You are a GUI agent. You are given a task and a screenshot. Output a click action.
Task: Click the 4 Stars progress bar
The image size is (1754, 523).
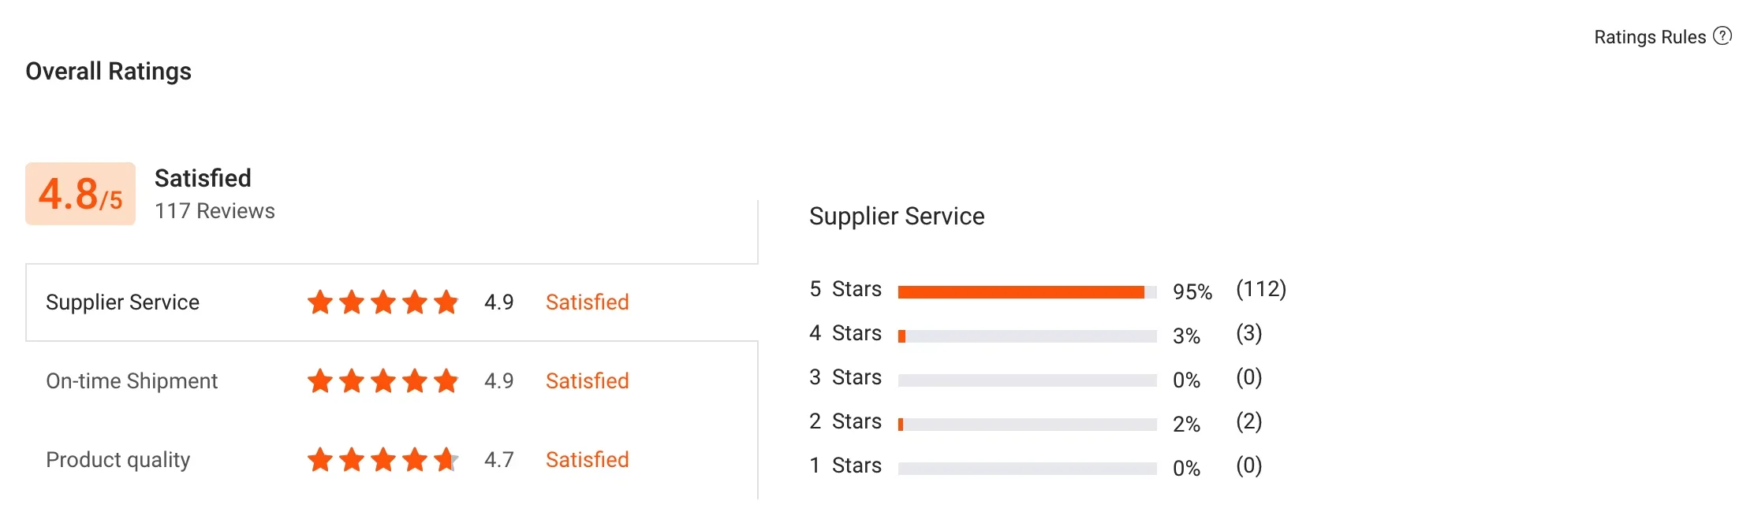1027,336
